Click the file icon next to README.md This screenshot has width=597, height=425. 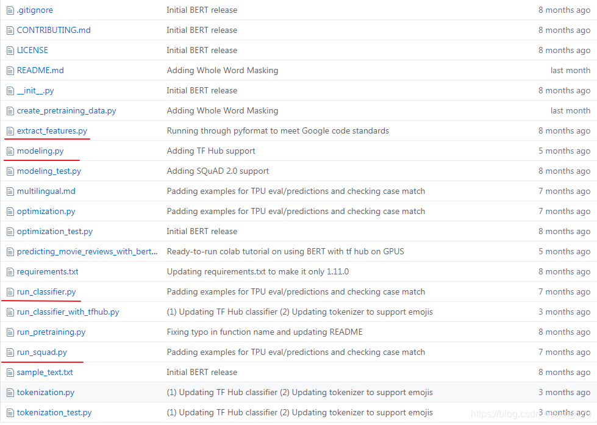[x=10, y=71]
